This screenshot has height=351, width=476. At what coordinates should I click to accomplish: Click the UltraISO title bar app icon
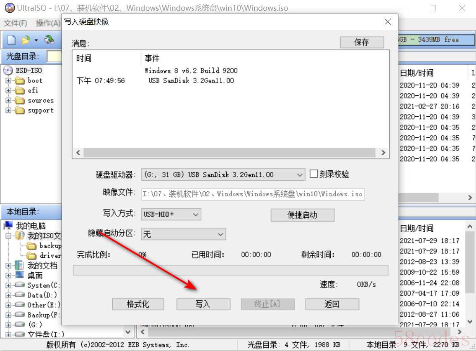(x=10, y=8)
